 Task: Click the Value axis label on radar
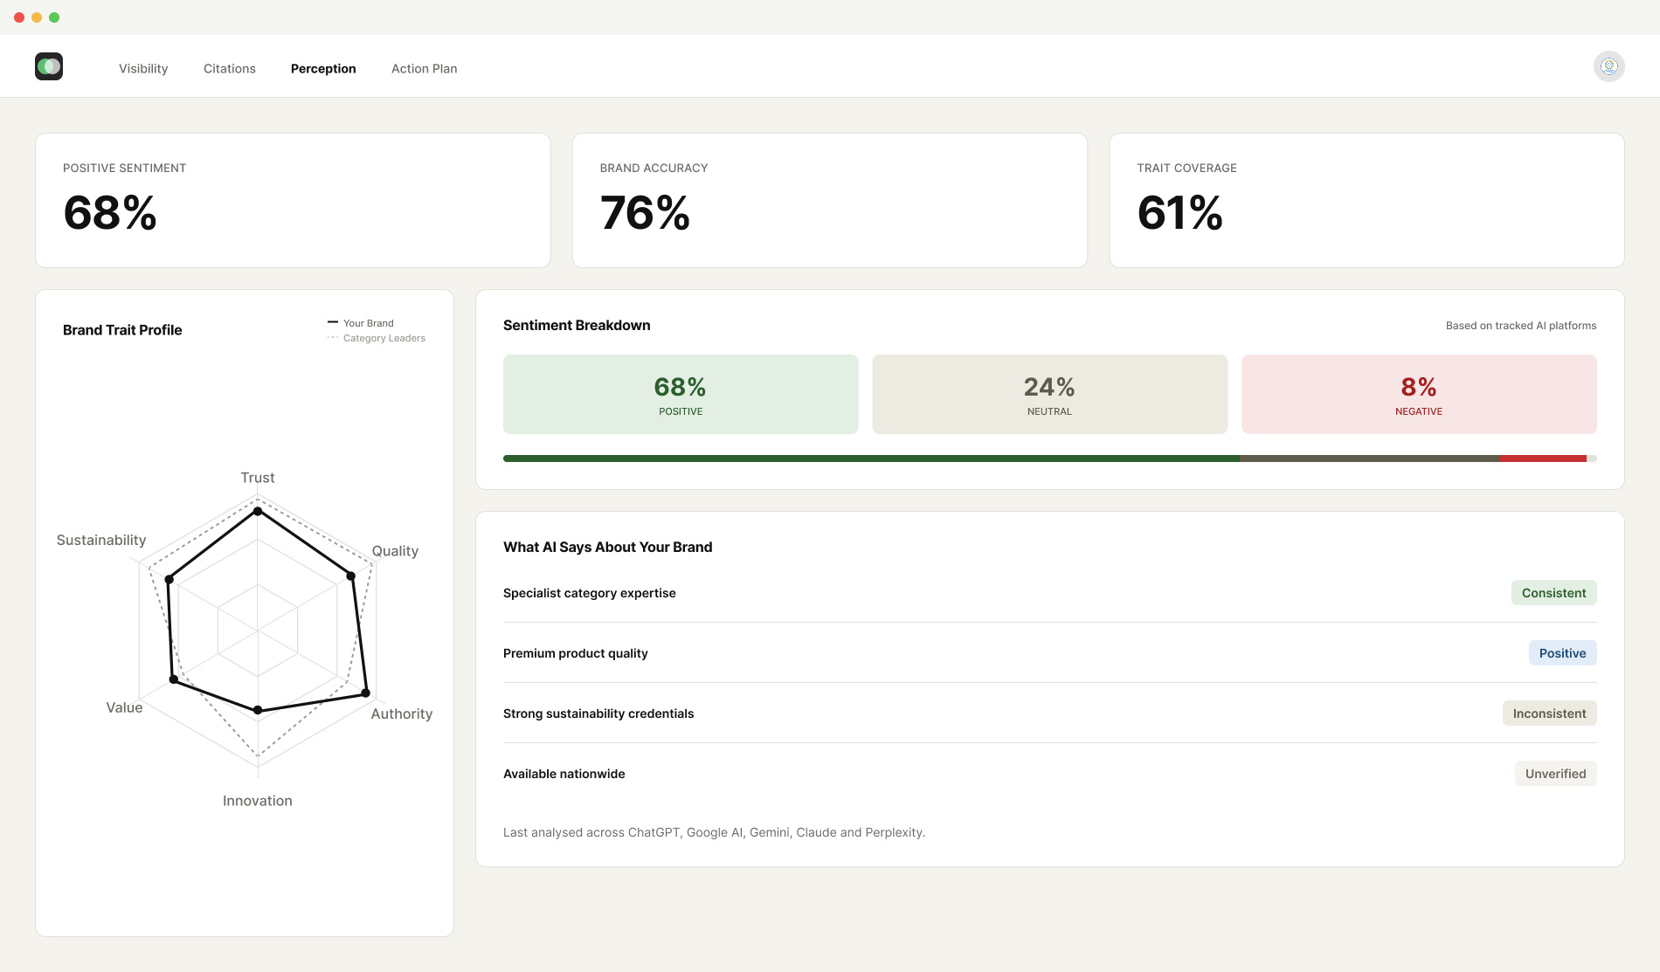tap(124, 707)
